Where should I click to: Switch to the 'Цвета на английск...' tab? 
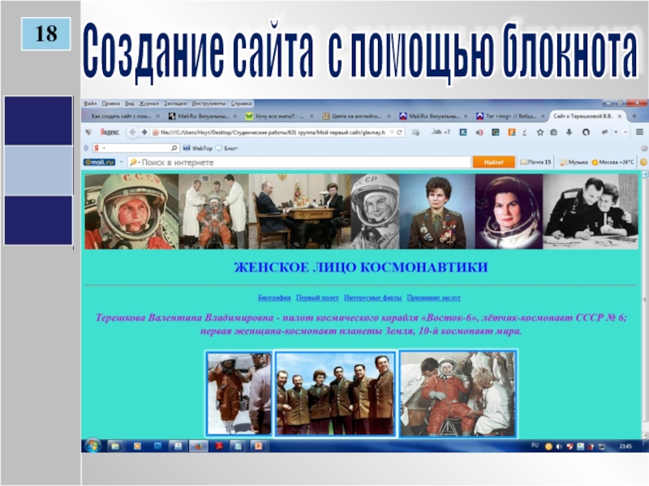point(357,116)
